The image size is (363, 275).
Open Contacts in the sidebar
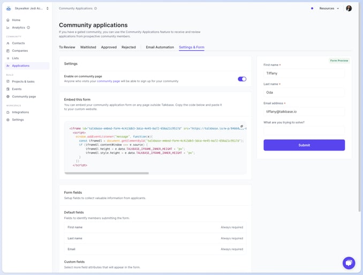[x=18, y=43]
